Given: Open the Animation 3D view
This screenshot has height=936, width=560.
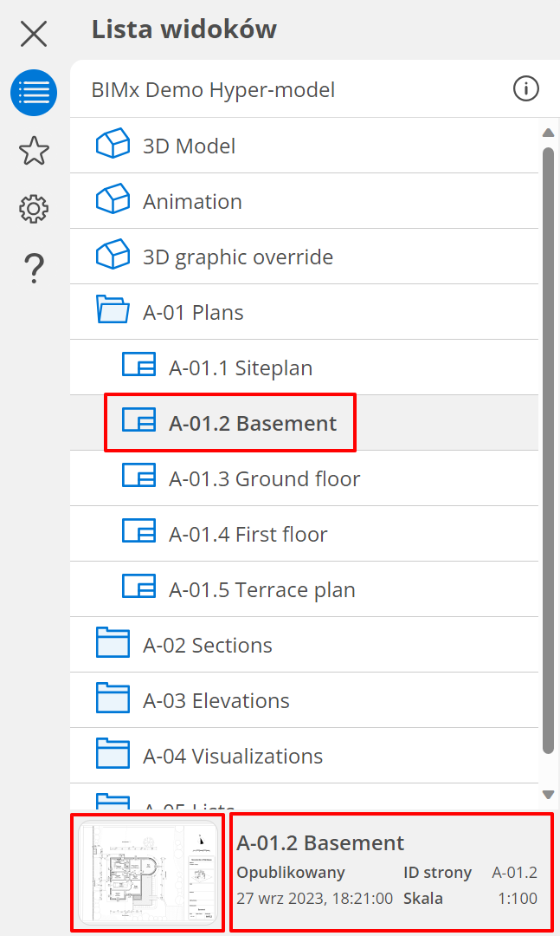Looking at the screenshot, I should pyautogui.click(x=192, y=201).
